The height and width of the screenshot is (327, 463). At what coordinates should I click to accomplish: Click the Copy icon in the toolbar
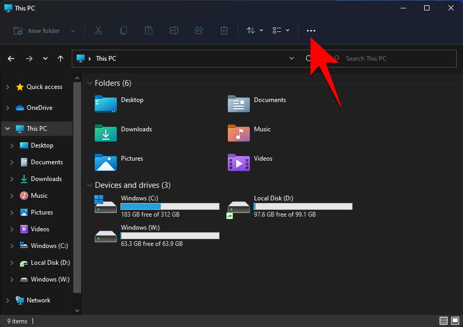click(x=124, y=30)
